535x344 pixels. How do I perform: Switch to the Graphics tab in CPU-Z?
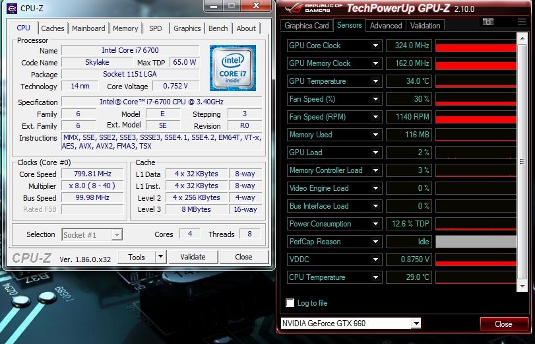(x=187, y=28)
